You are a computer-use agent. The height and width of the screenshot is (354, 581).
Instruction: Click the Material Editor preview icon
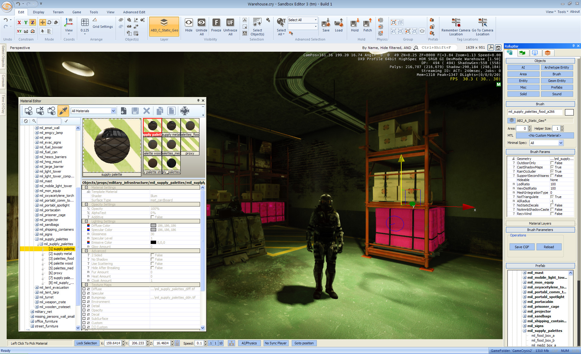185,111
